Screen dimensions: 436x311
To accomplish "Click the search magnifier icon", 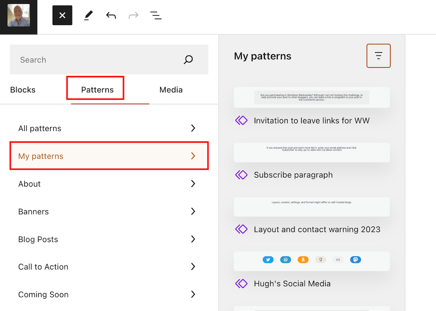I will tap(188, 60).
